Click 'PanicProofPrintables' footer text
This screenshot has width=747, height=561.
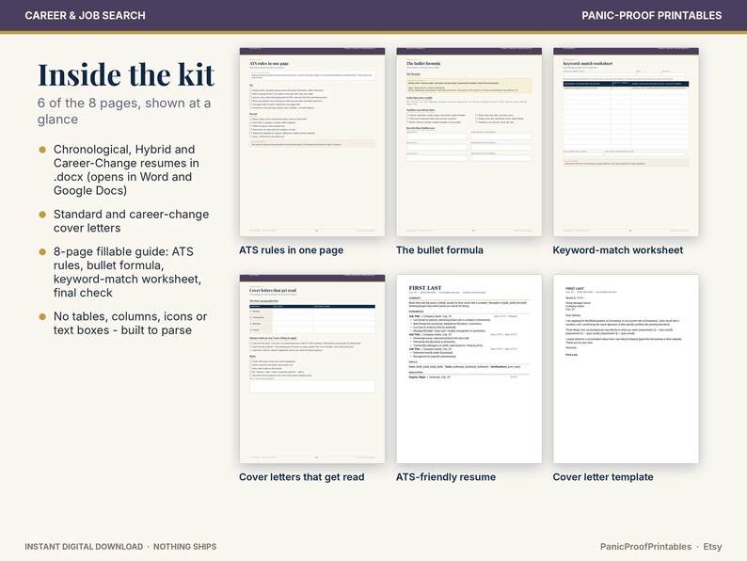[x=645, y=547]
